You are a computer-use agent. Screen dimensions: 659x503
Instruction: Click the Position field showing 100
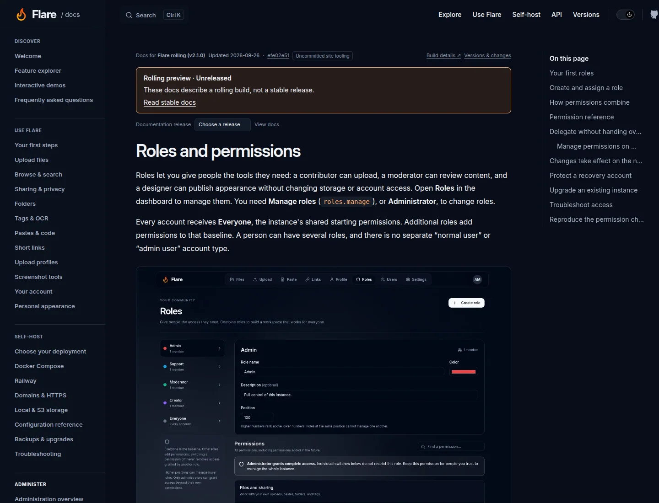(x=257, y=417)
